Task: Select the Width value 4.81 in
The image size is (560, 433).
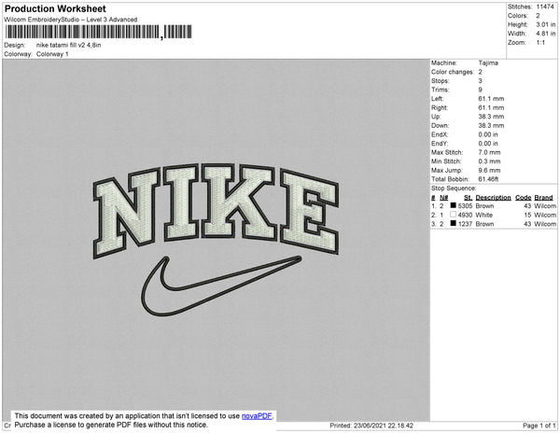Action: (546, 34)
